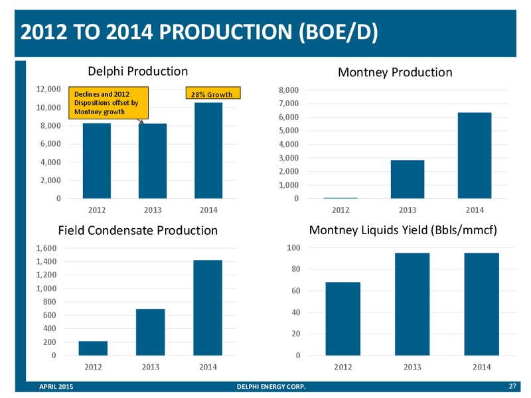This screenshot has width=531, height=398.
Task: Click the slide page number '27'
Action: 512,386
